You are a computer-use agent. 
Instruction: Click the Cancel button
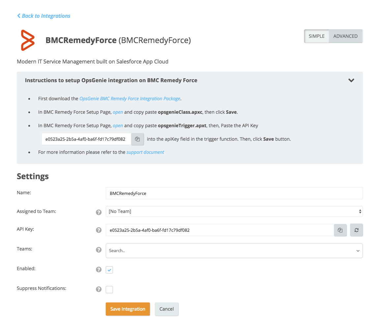coord(167,309)
